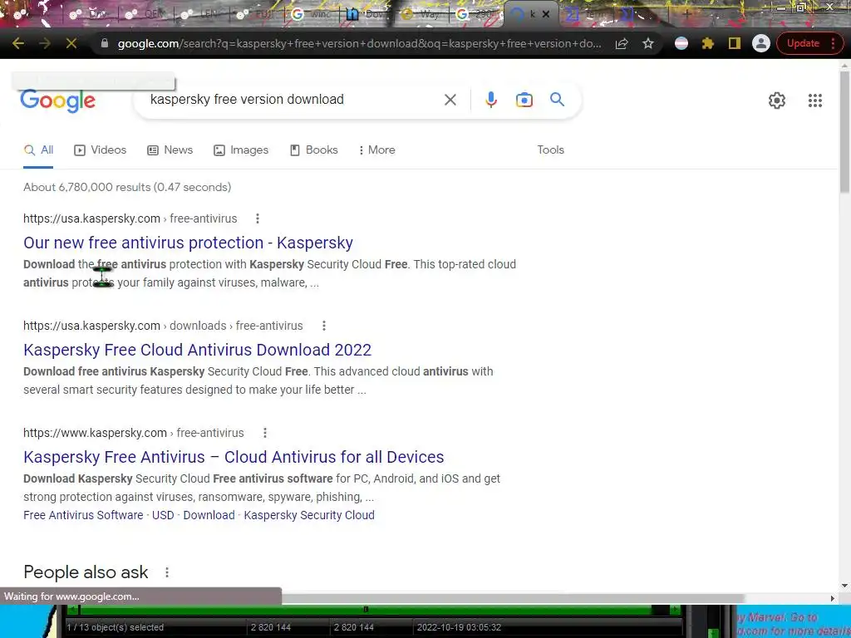Click the search query input field
The width and height of the screenshot is (851, 638).
pyautogui.click(x=293, y=100)
